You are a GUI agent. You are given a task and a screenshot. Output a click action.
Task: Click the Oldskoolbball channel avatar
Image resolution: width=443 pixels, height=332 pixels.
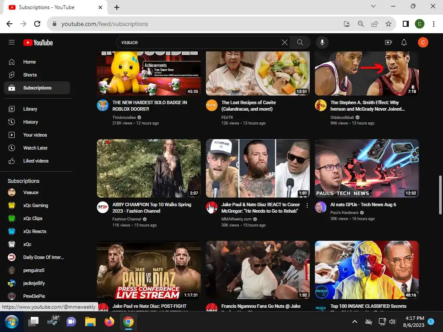coord(321,105)
